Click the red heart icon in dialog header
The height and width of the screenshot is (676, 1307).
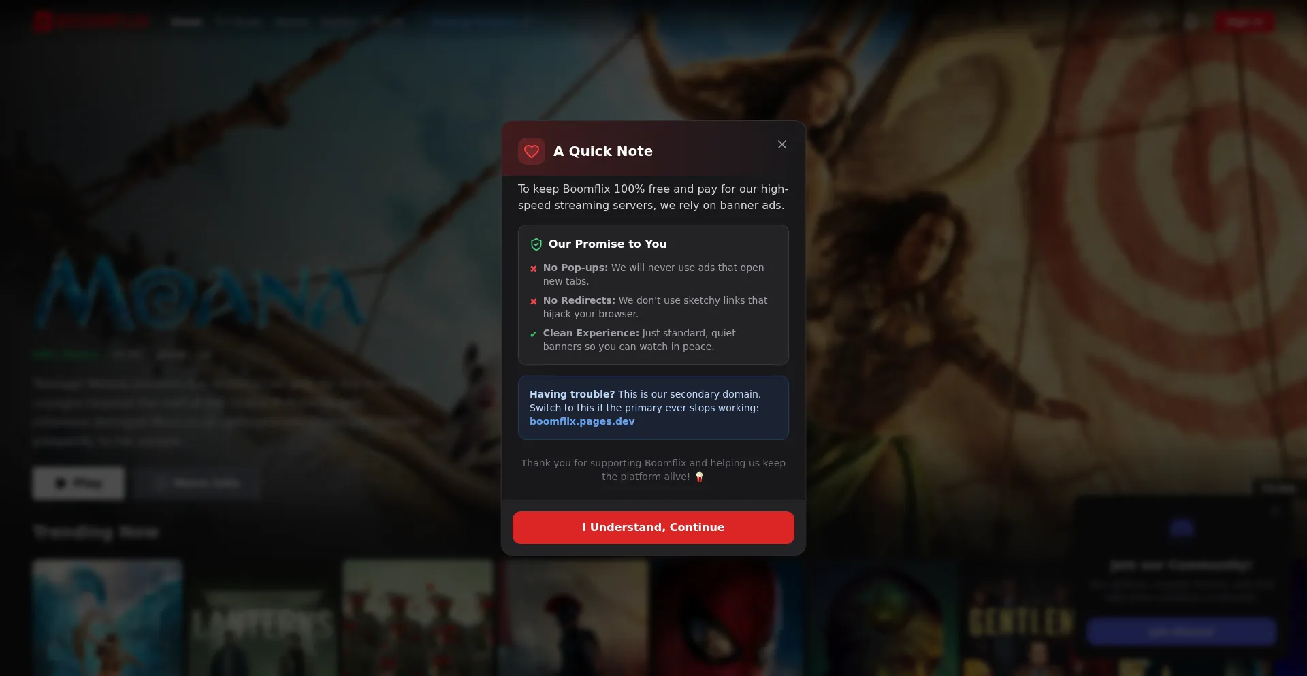click(x=532, y=151)
